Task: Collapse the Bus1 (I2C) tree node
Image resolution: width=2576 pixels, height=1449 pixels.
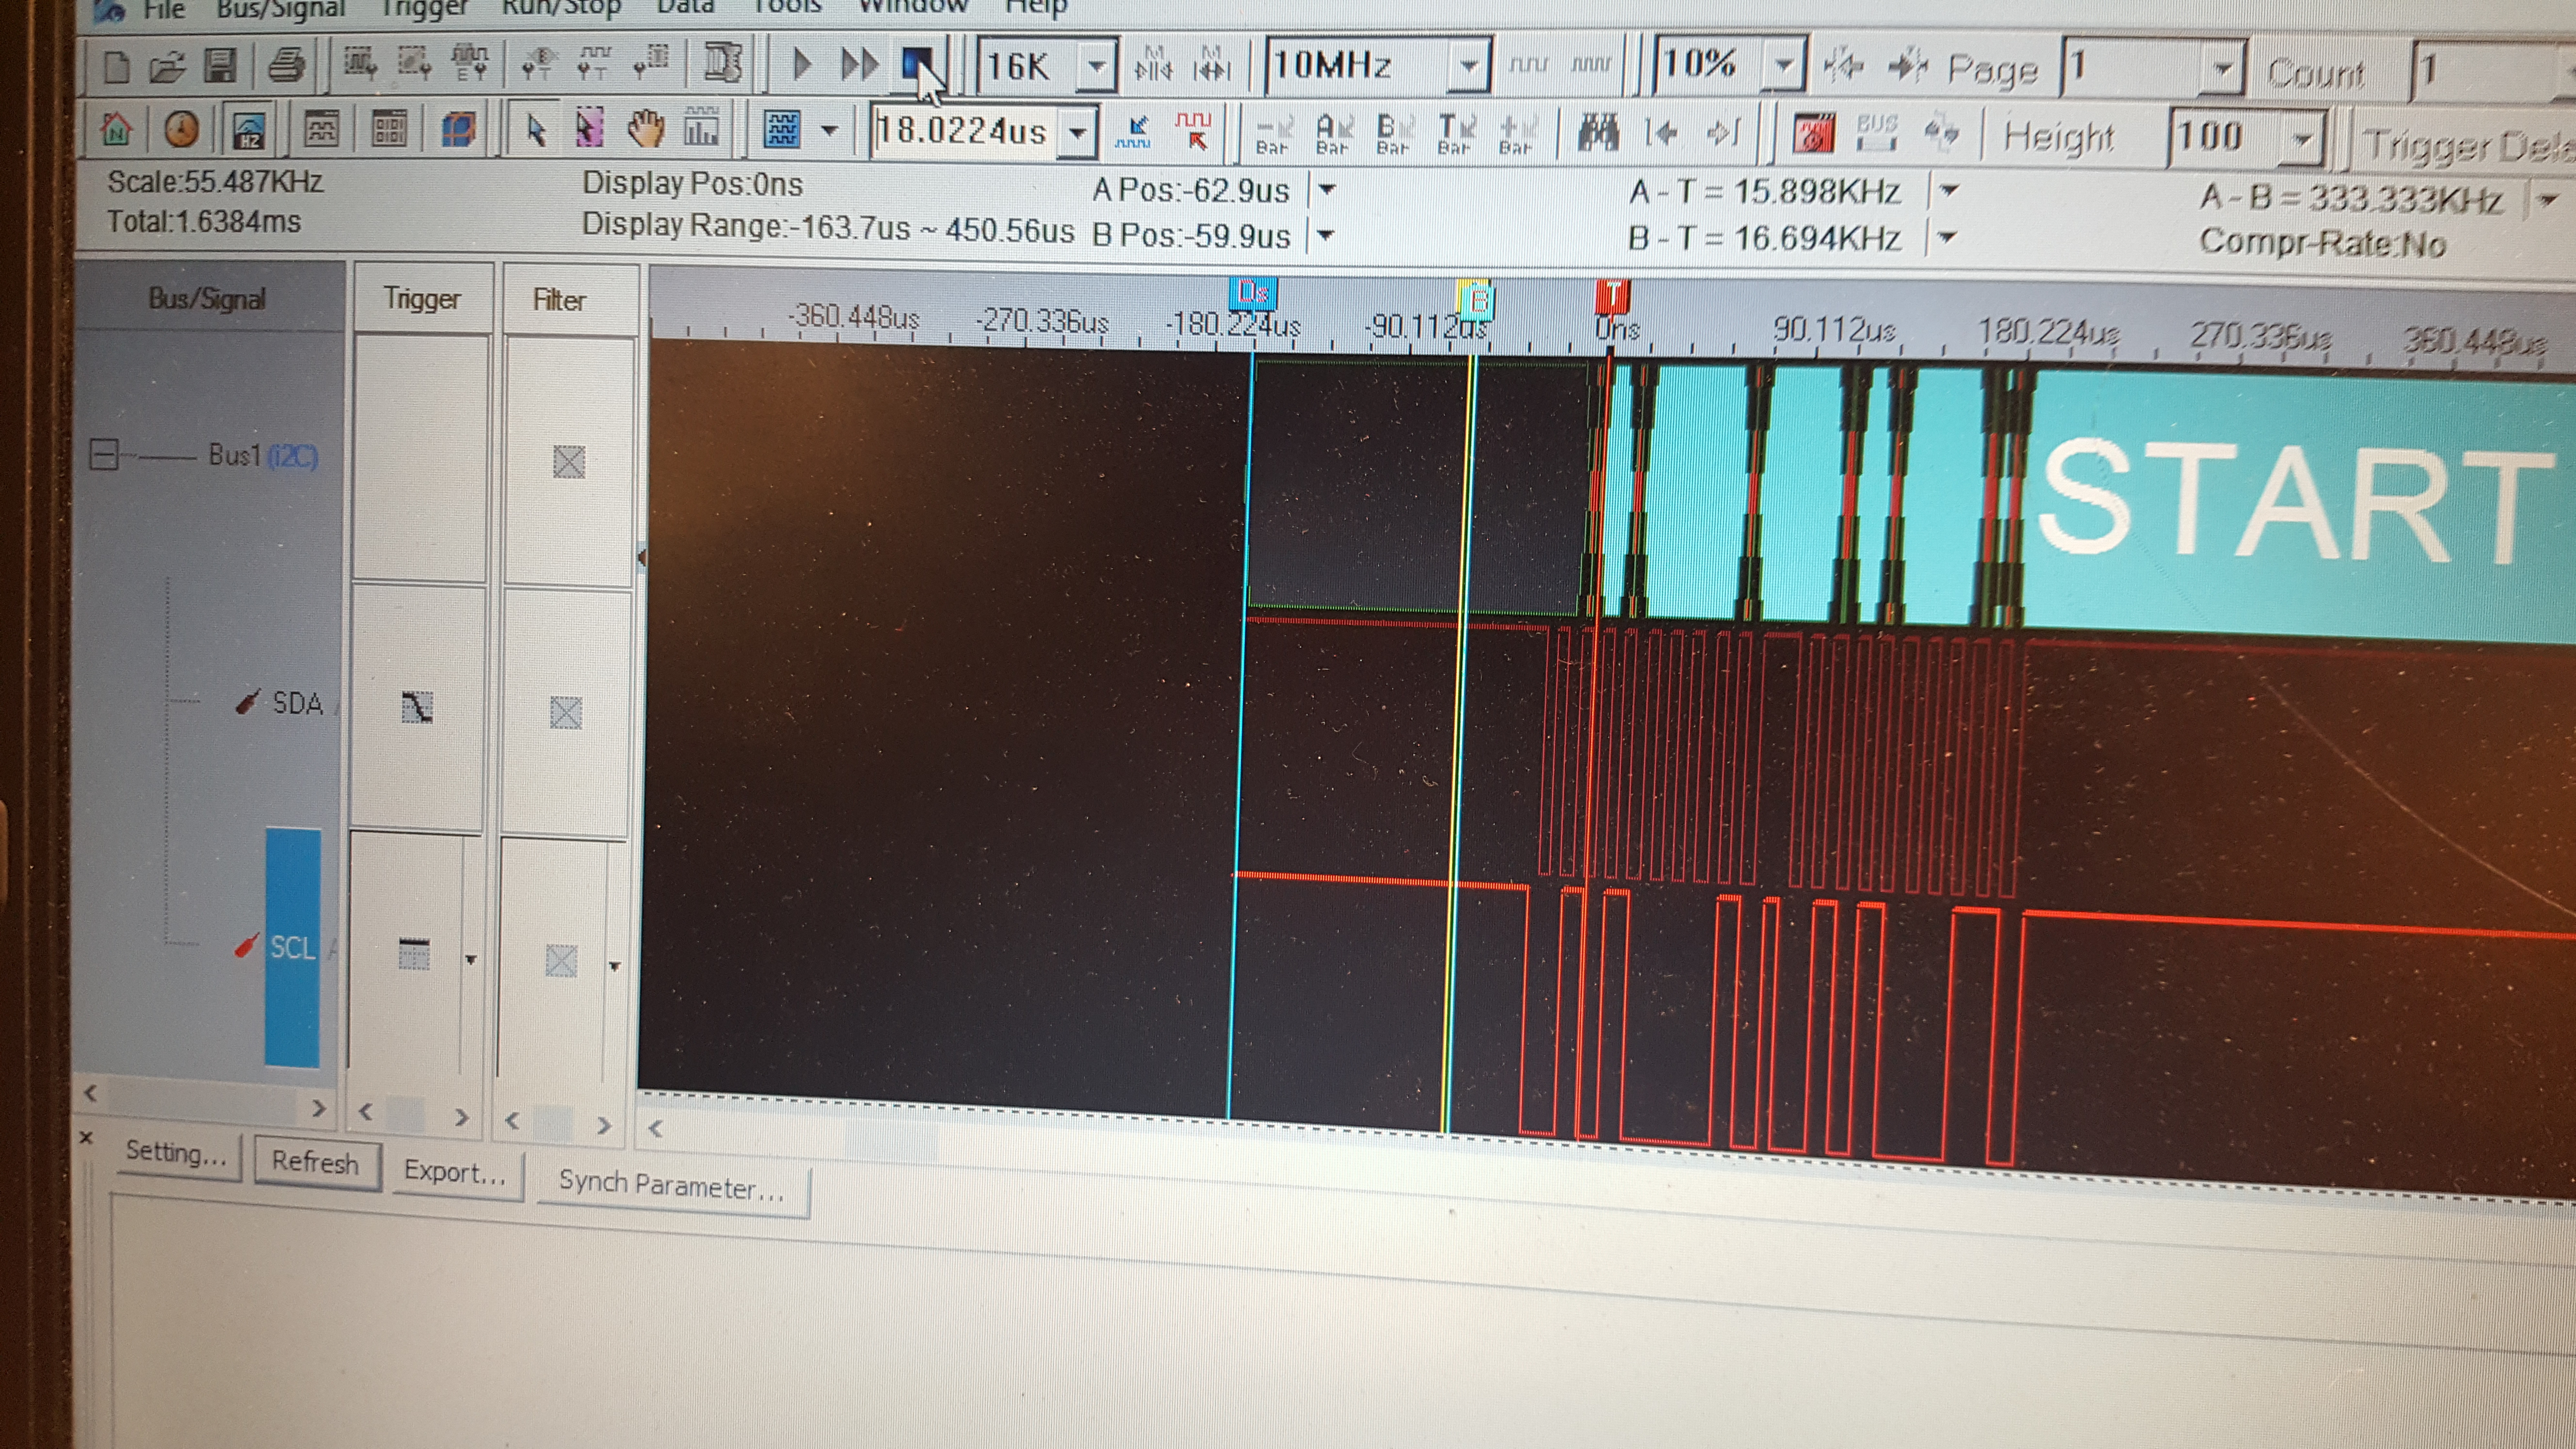Action: coord(104,455)
